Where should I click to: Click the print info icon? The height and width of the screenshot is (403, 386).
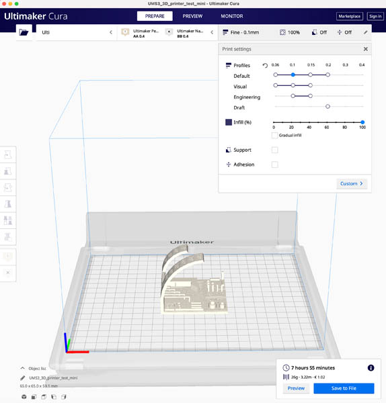coord(371,368)
